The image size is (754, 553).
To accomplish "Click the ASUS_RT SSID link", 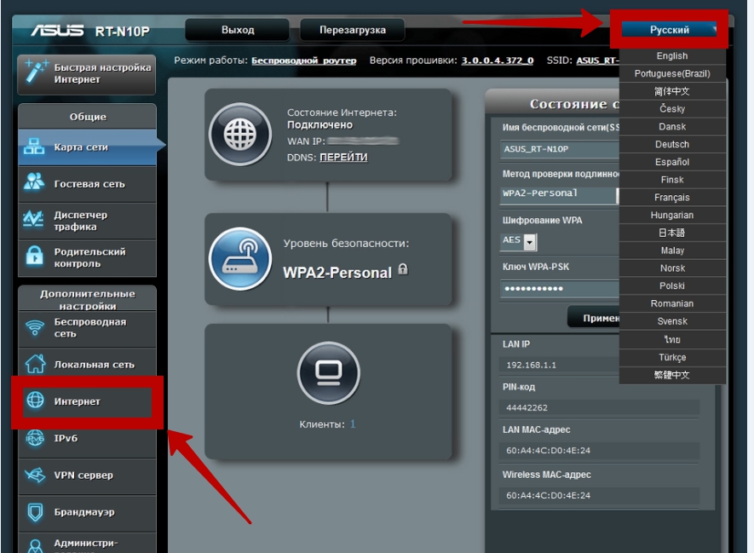I will click(x=598, y=60).
